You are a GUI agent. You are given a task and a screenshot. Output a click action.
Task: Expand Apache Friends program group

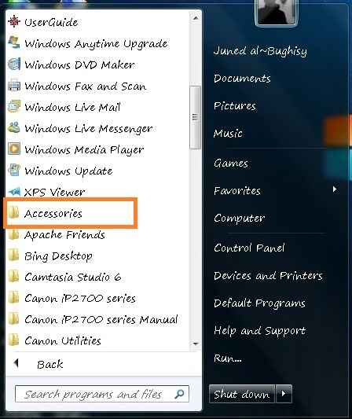[x=64, y=235]
